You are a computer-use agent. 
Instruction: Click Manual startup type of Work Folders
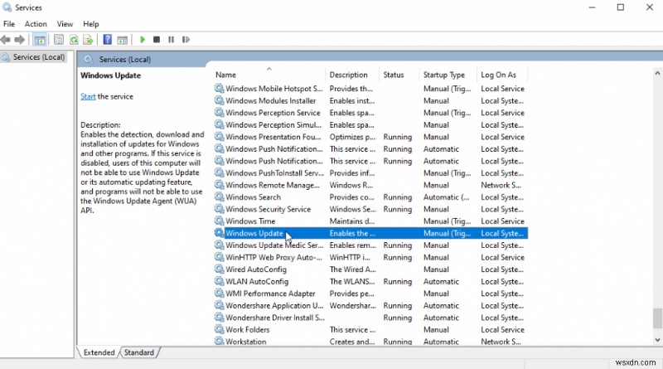pos(437,330)
